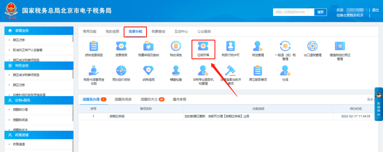The image size is (383, 152).
Task: Open 政策速递 list item in sidebar
Action: (19, 144)
